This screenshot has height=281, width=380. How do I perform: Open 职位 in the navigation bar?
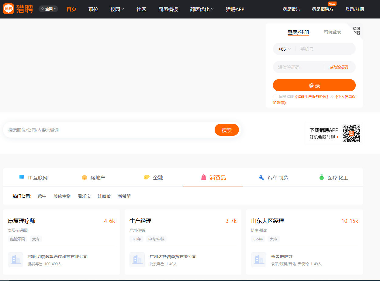93,9
